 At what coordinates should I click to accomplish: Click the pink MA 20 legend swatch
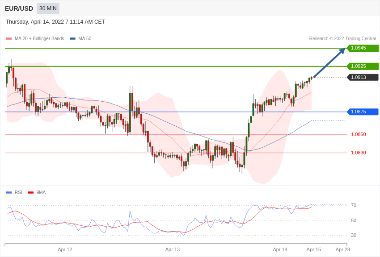pos(9,39)
